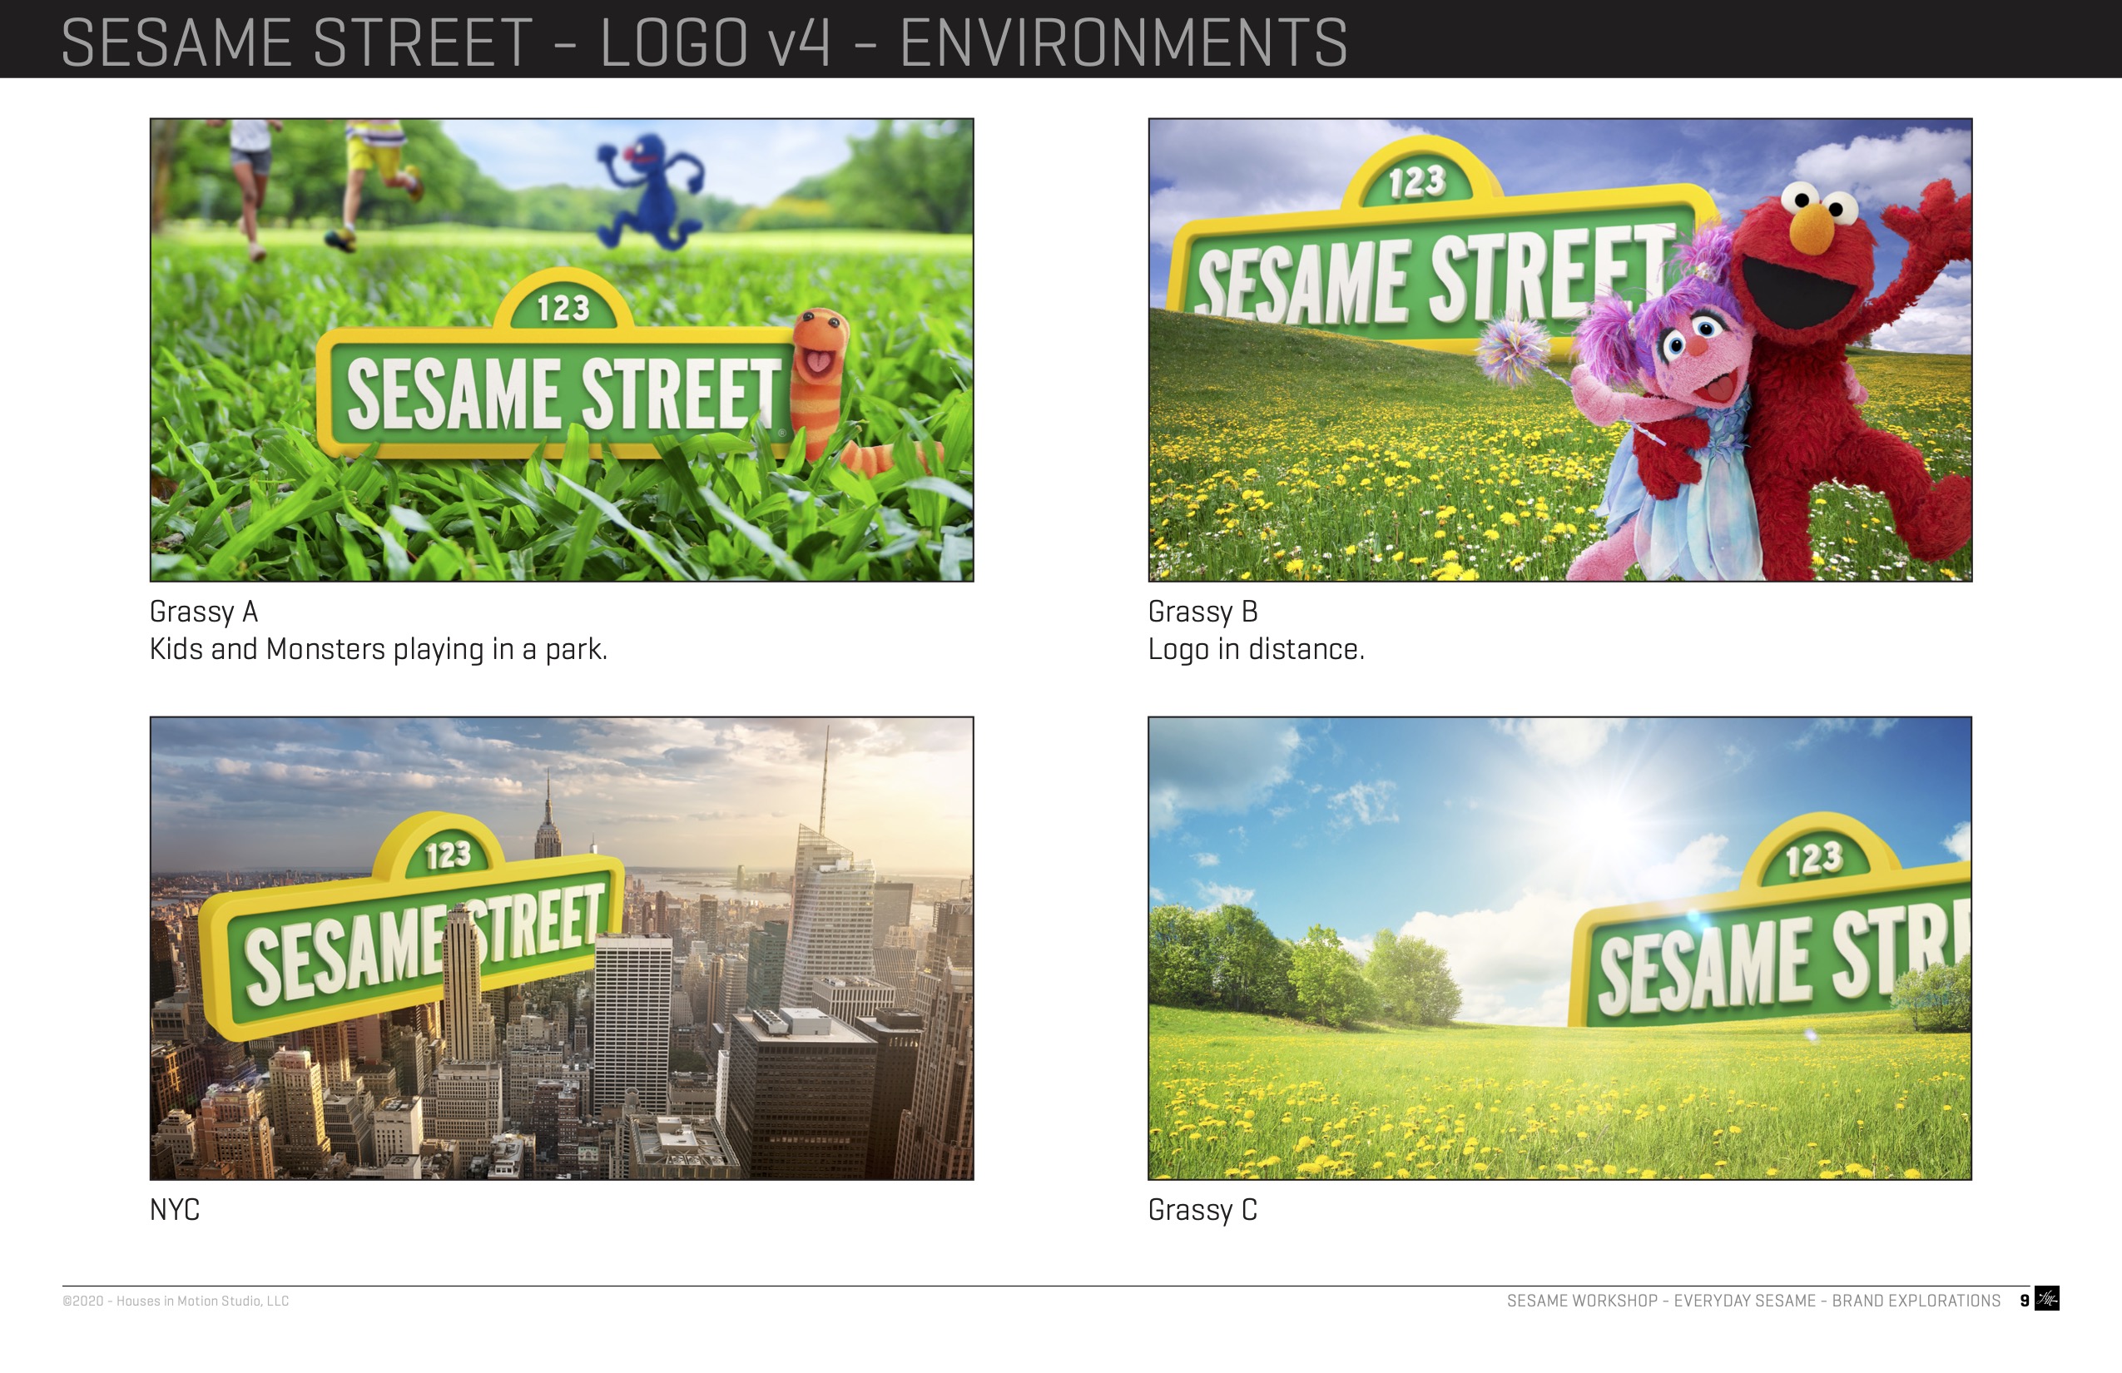Image resolution: width=2122 pixels, height=1373 pixels.
Task: Click the 'Grassy C' caption
Action: 1202,1210
